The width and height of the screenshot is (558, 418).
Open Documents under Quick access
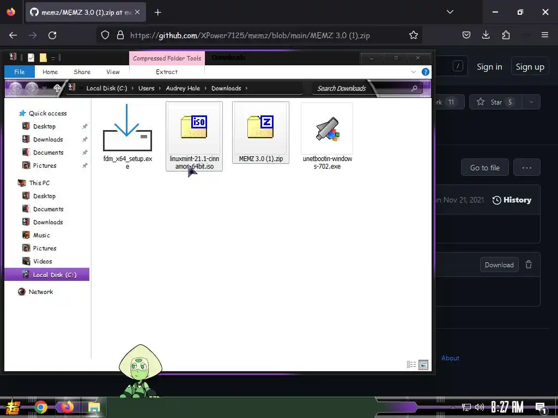pyautogui.click(x=48, y=152)
